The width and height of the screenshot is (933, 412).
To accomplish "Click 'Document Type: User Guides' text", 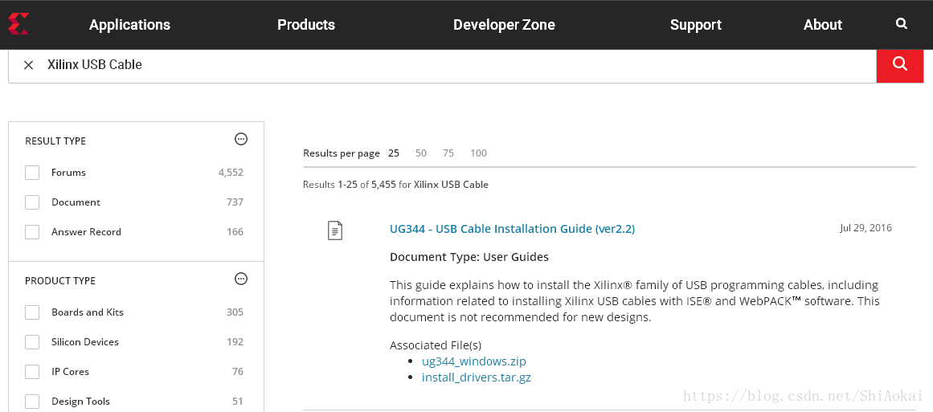I will coord(469,258).
